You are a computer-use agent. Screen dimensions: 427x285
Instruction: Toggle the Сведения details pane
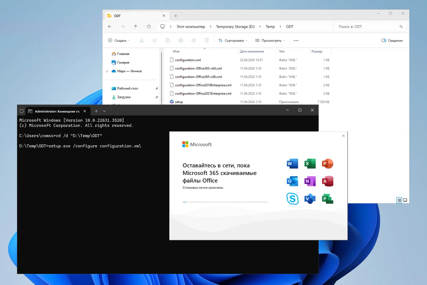click(x=392, y=40)
